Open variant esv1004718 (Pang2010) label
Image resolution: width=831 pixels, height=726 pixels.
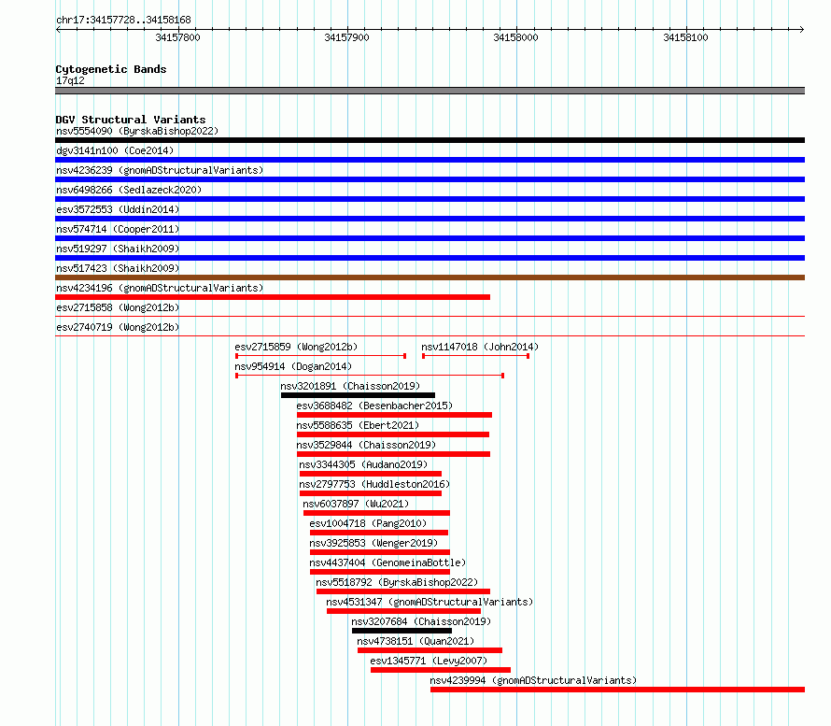368,523
